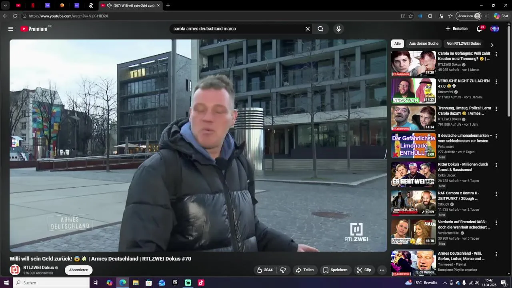The image size is (512, 288).
Task: Open File Explorer from taskbar
Action: (x=136, y=283)
